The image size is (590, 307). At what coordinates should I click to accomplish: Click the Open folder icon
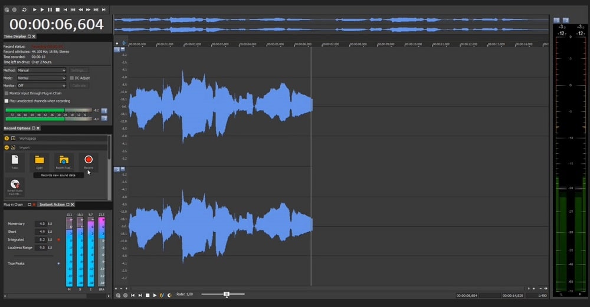click(x=40, y=161)
